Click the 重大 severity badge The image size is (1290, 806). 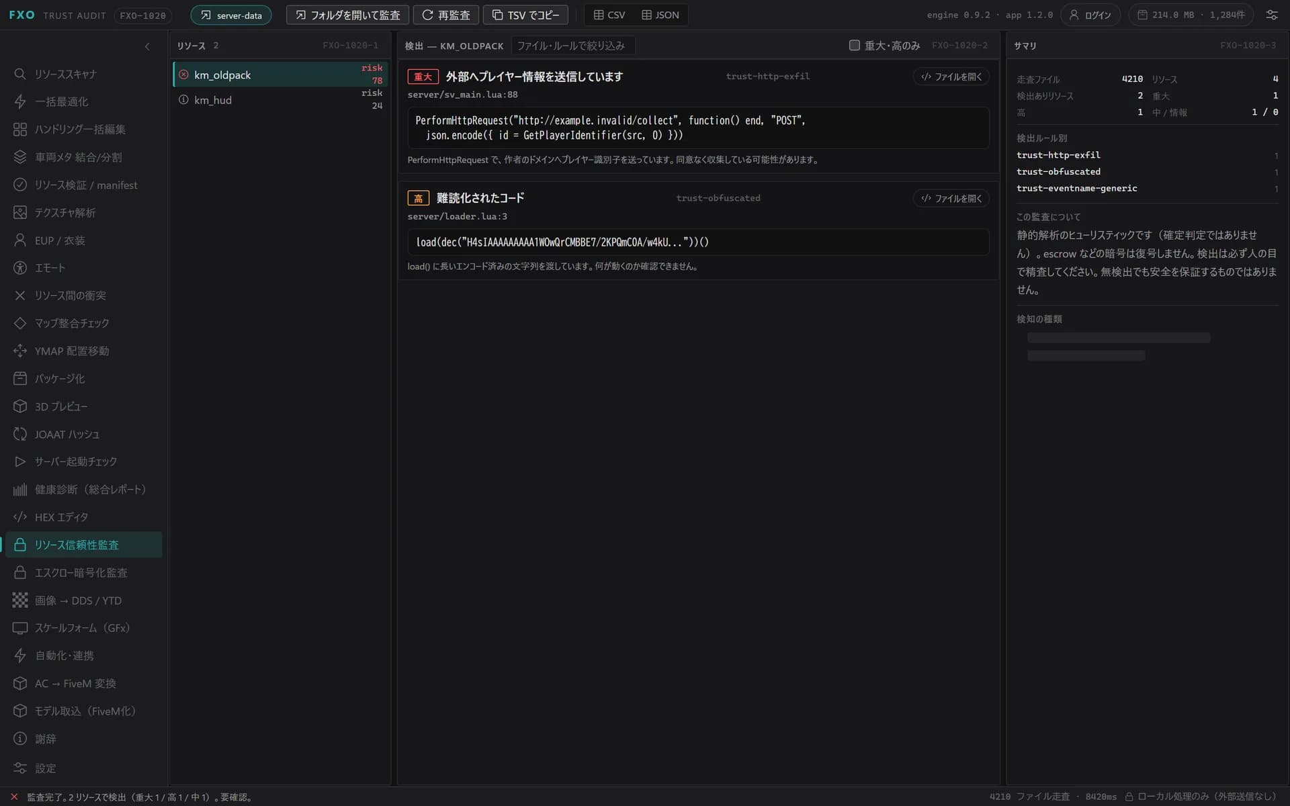(423, 77)
